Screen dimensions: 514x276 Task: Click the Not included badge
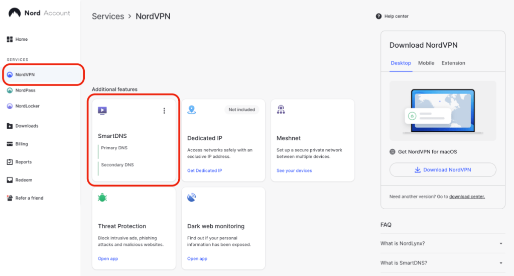click(x=241, y=110)
